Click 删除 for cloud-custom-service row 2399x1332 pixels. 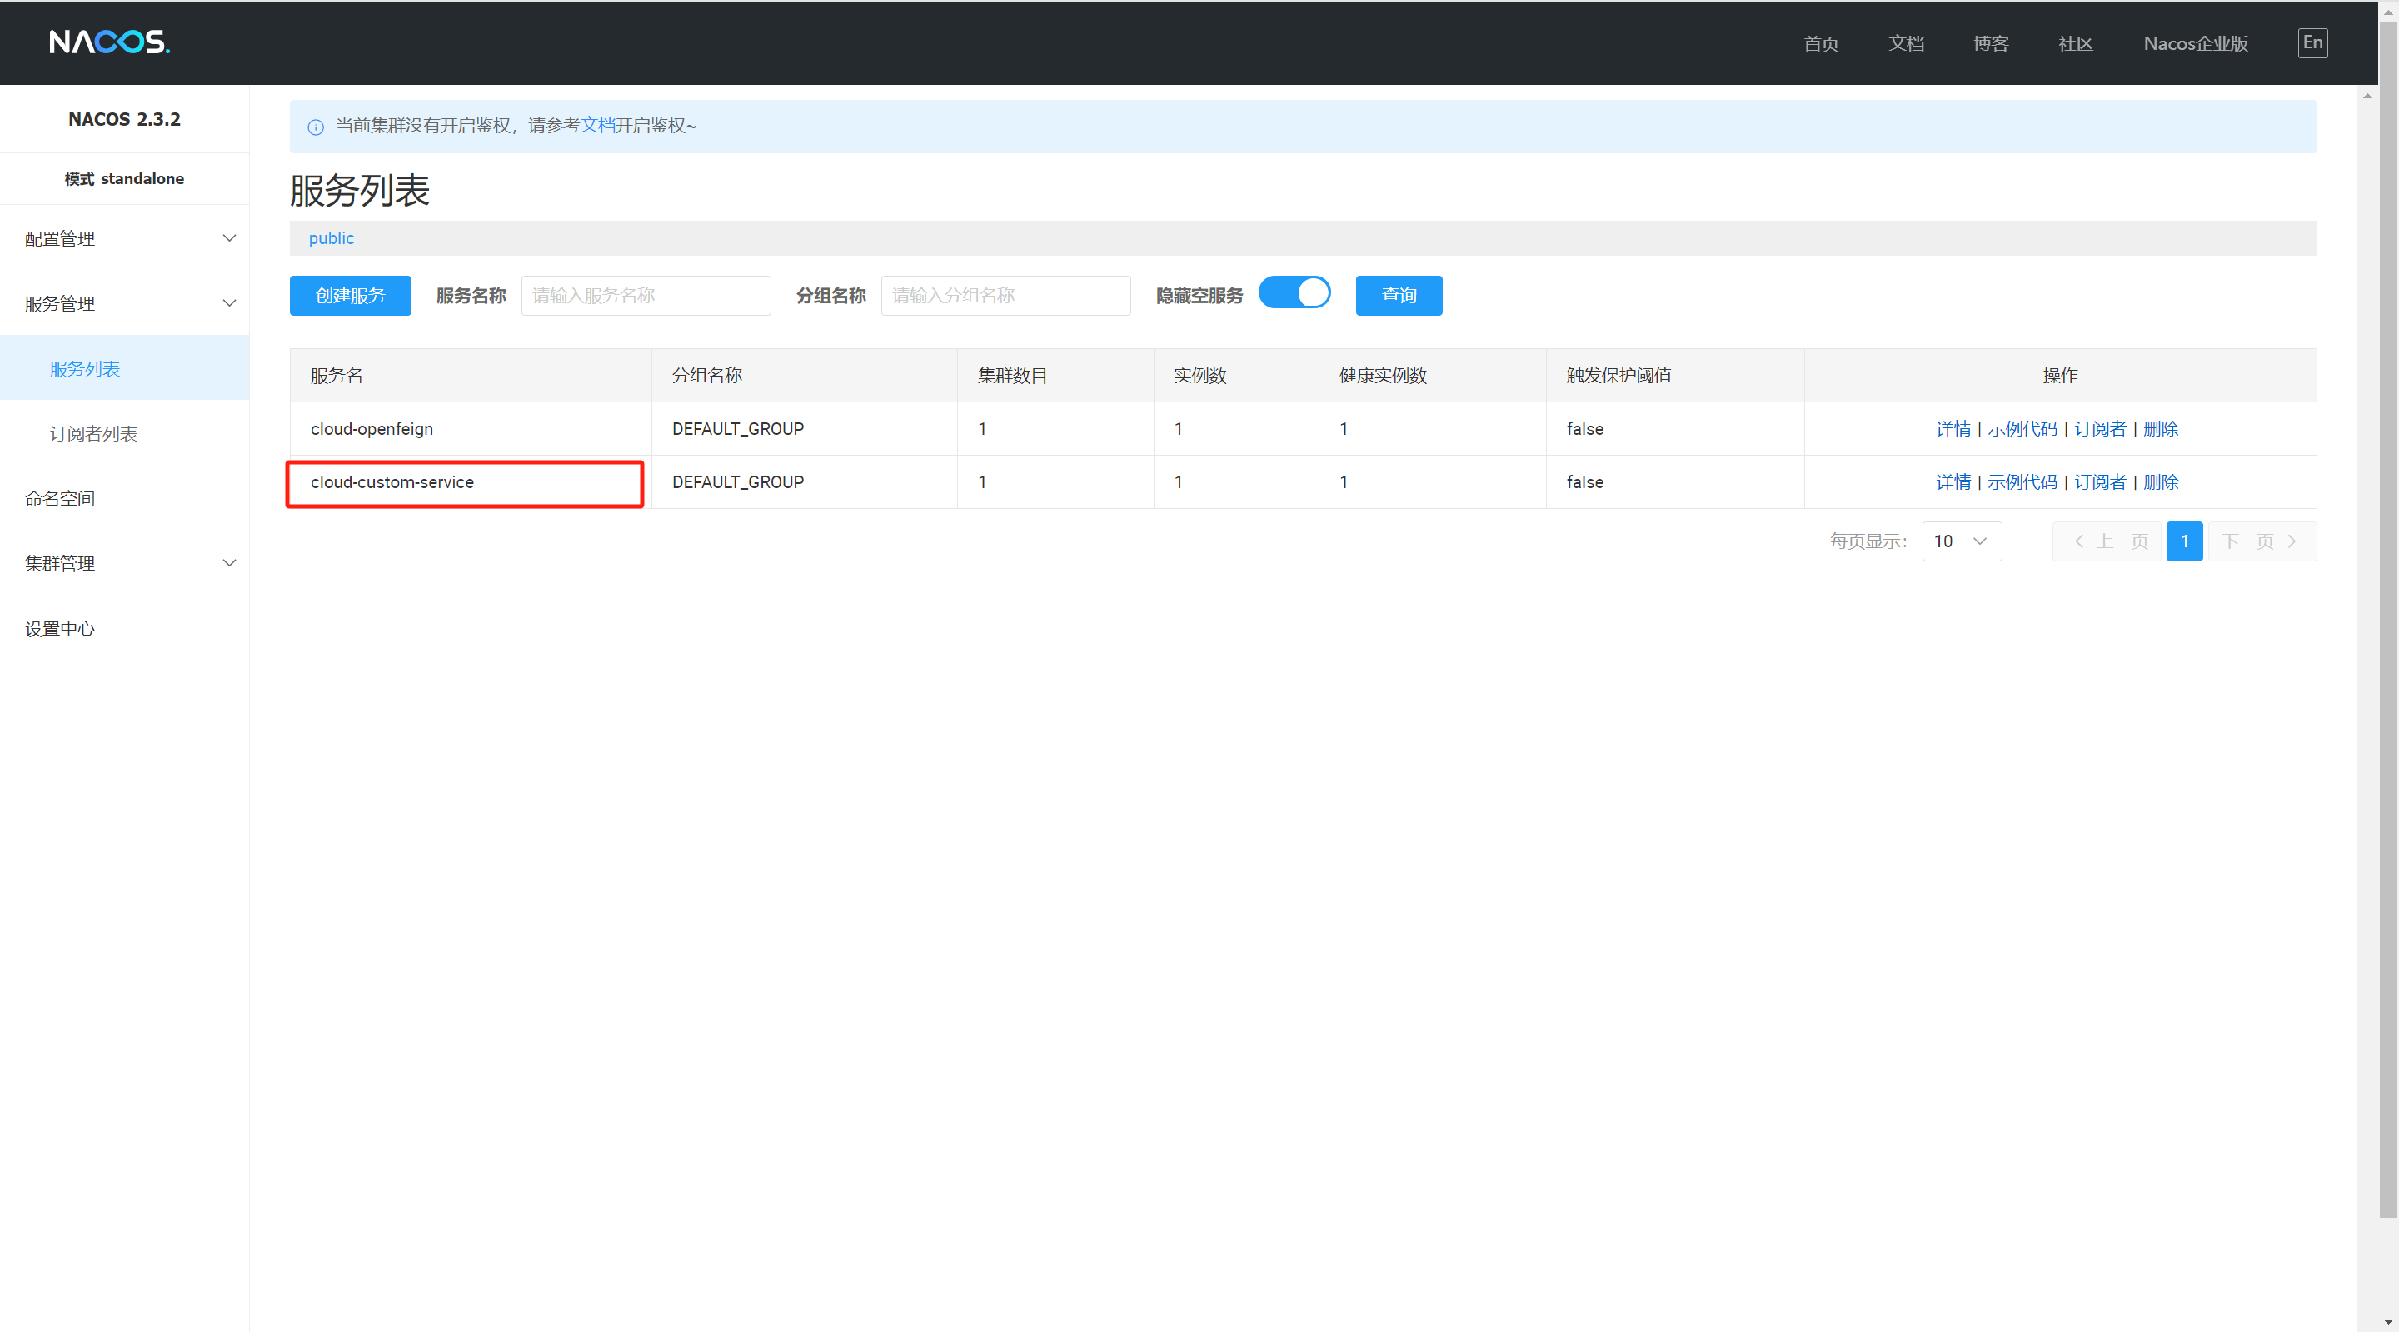click(2160, 481)
